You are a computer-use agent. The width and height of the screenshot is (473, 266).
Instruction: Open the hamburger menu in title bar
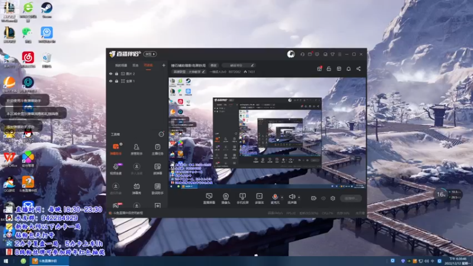click(x=339, y=54)
